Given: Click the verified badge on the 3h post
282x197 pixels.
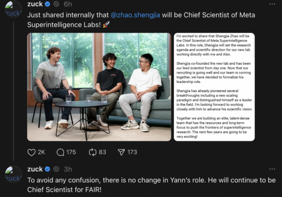Looking at the screenshot, I should click(48, 169).
